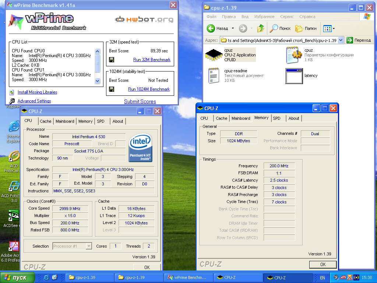Open Mainboard tab in right CPU-Z window

pyautogui.click(x=241, y=118)
